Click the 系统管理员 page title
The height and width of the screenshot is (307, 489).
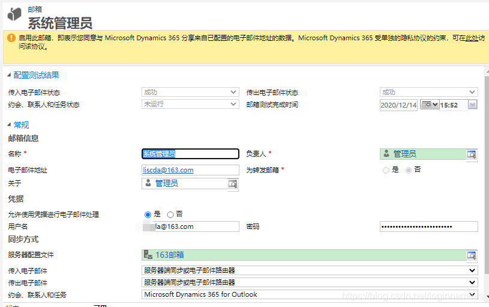(60, 23)
